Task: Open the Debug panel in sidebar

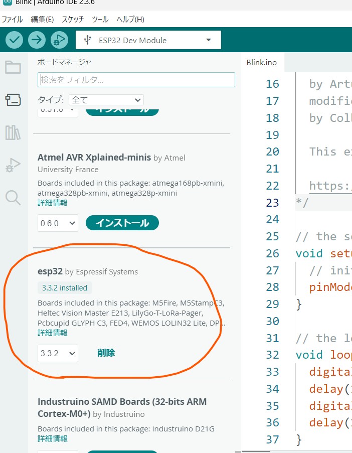Action: coord(13,165)
